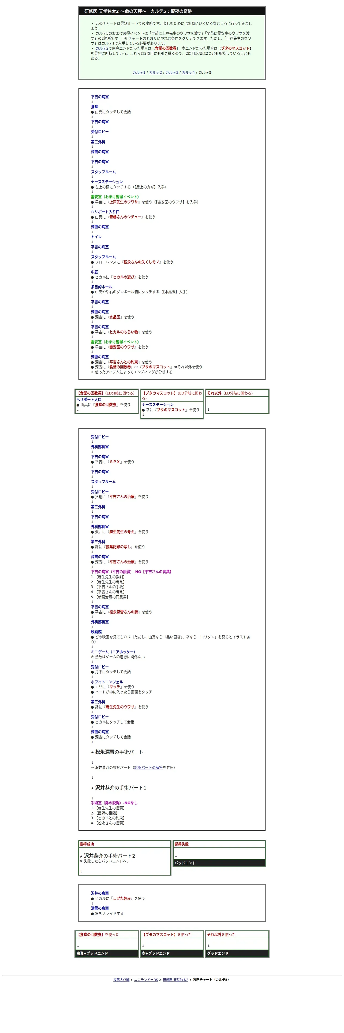The height and width of the screenshot is (1033, 344).
Task: Select the 第三外科 entry below first 受付ロビー
Action: (98, 142)
